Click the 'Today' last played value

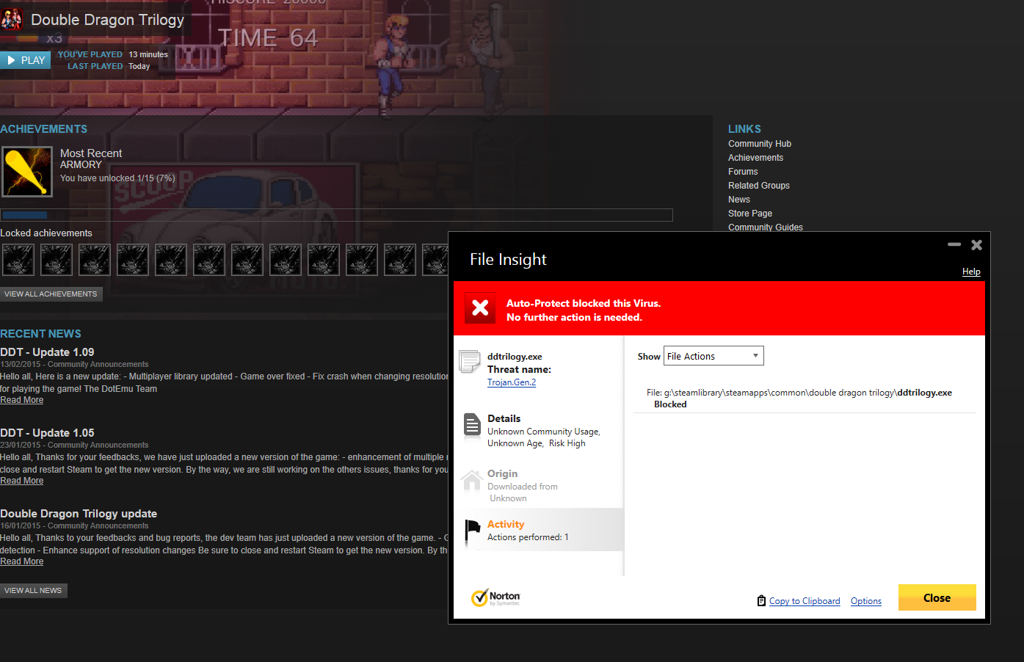click(x=139, y=66)
